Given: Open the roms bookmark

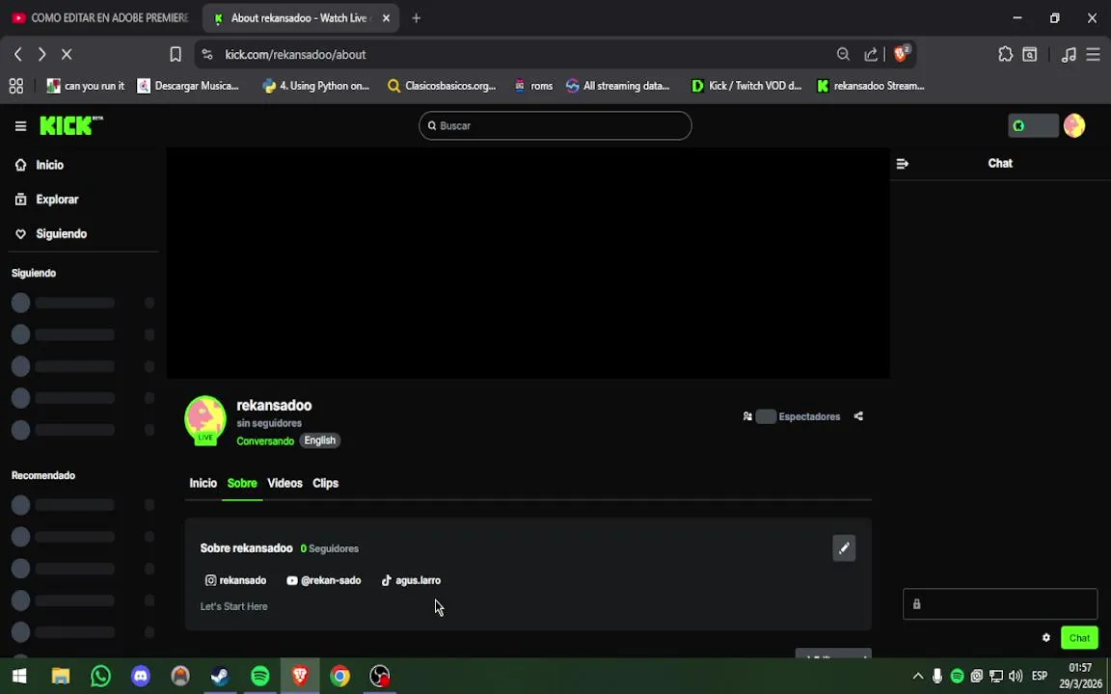Looking at the screenshot, I should [x=533, y=86].
